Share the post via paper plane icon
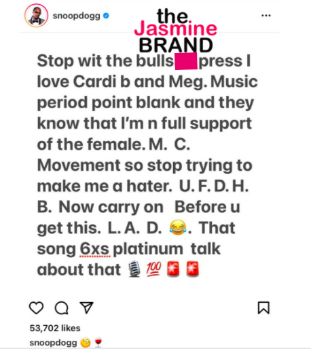This screenshot has width=311, height=349. (86, 308)
